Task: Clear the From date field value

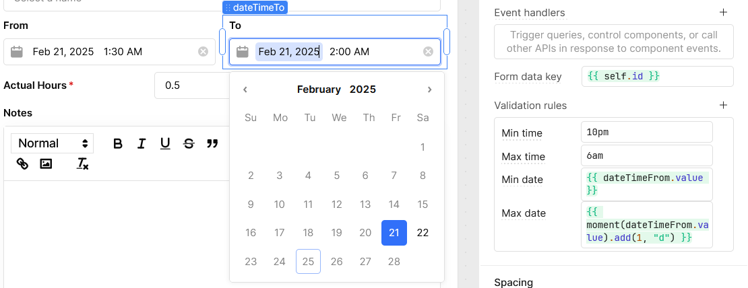Action: (x=204, y=51)
